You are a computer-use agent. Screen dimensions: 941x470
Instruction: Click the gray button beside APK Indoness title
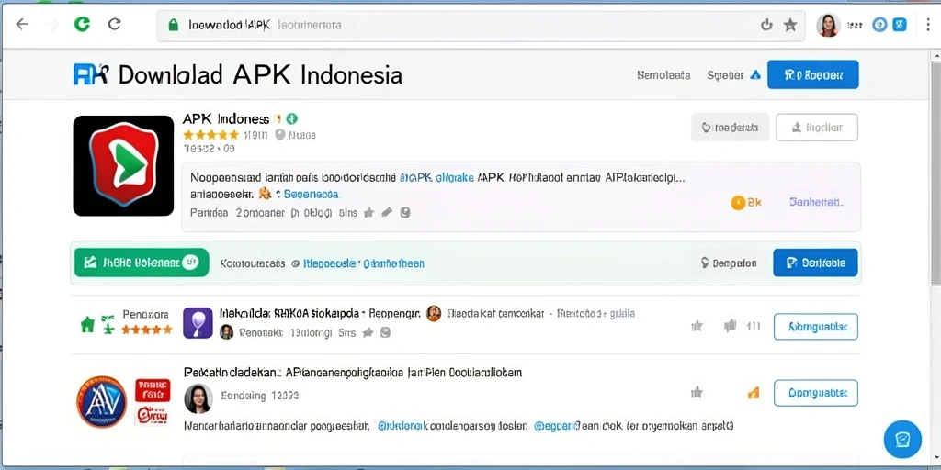[x=730, y=127]
